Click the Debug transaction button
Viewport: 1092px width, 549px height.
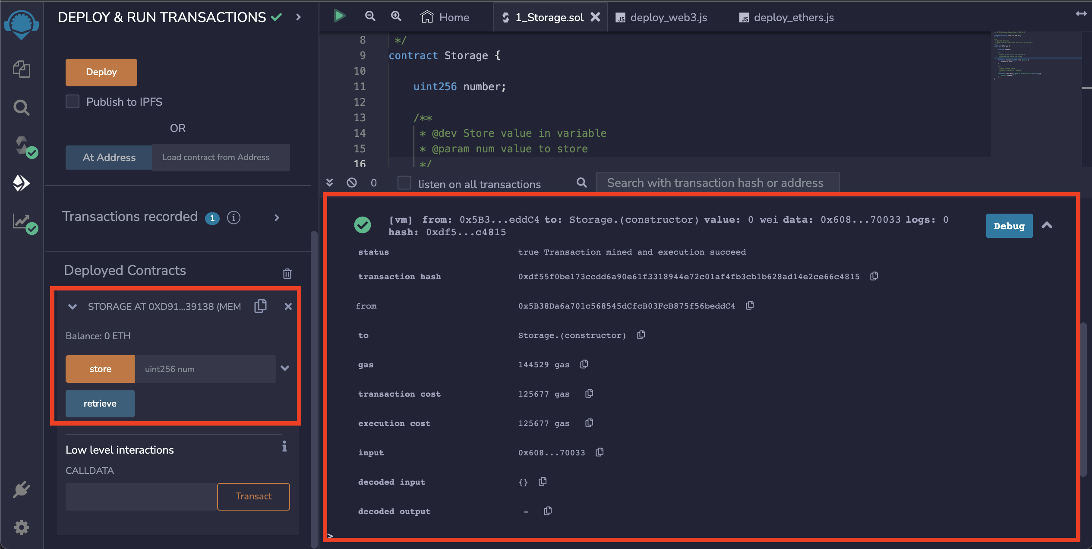coord(1009,226)
